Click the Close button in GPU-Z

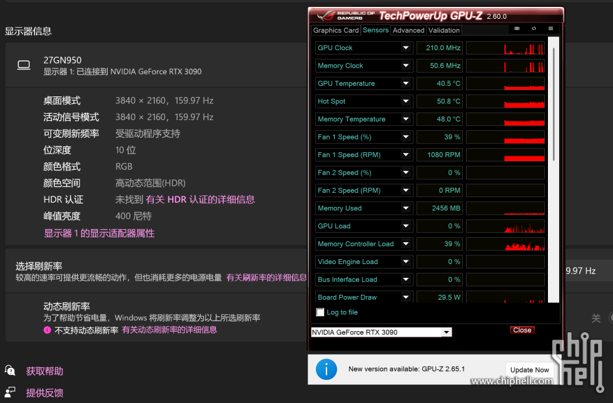(522, 330)
